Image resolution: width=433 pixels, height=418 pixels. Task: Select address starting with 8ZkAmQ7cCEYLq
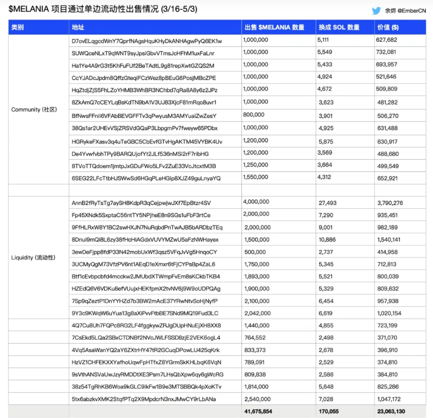pos(144,102)
